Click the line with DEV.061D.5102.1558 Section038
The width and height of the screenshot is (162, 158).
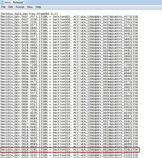(69, 155)
